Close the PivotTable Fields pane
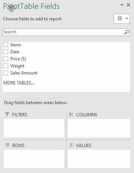This screenshot has height=173, width=134. point(128,5)
